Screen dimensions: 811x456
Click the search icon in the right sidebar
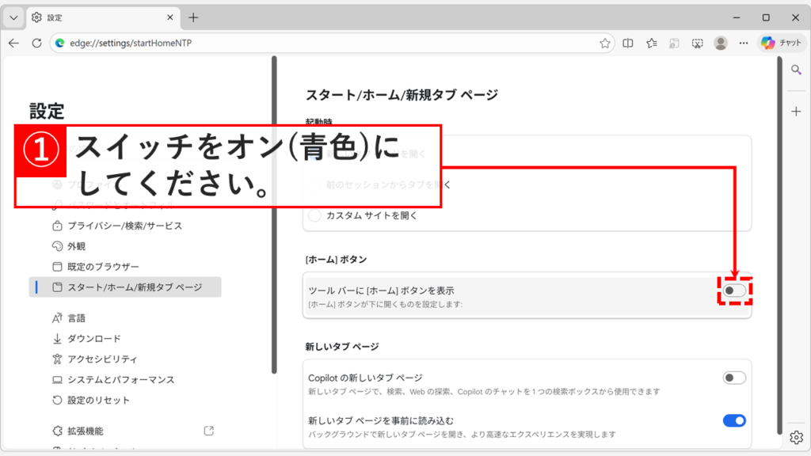click(796, 70)
